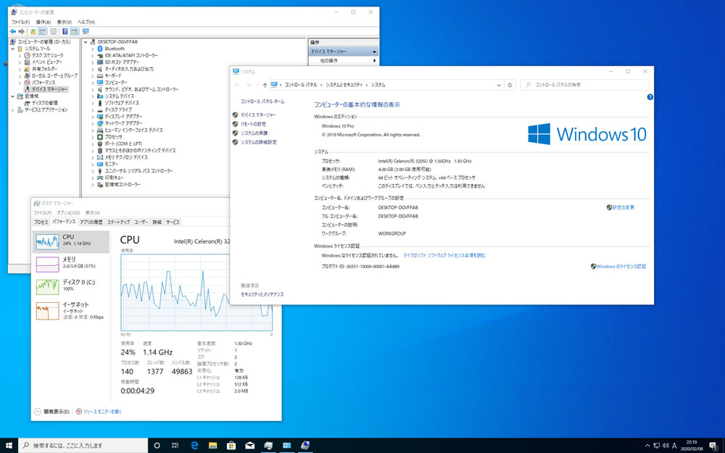The height and width of the screenshot is (453, 725).
Task: Collapse the DESKTOP-DGVFPA8 device root node
Action: [x=86, y=41]
